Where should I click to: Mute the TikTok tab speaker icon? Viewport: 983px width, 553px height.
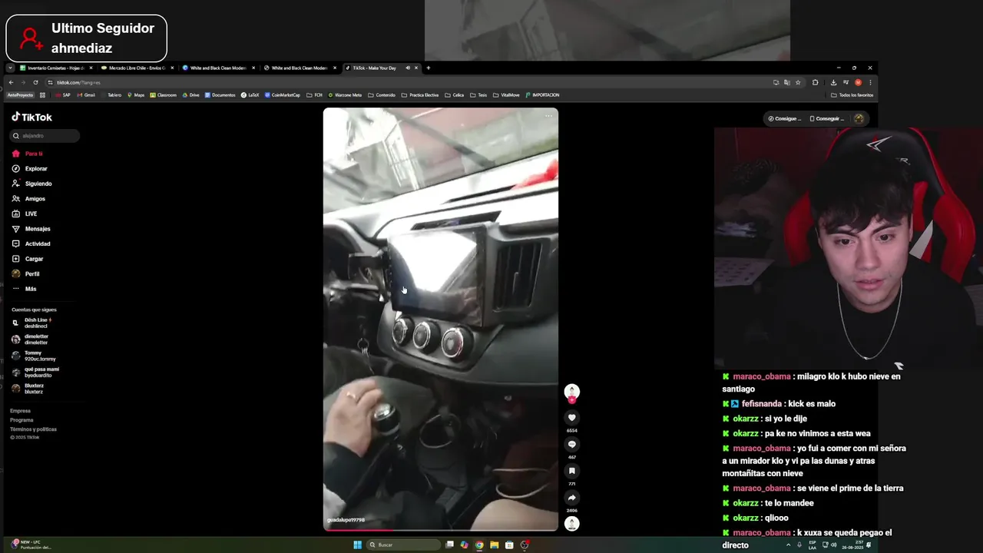[408, 68]
